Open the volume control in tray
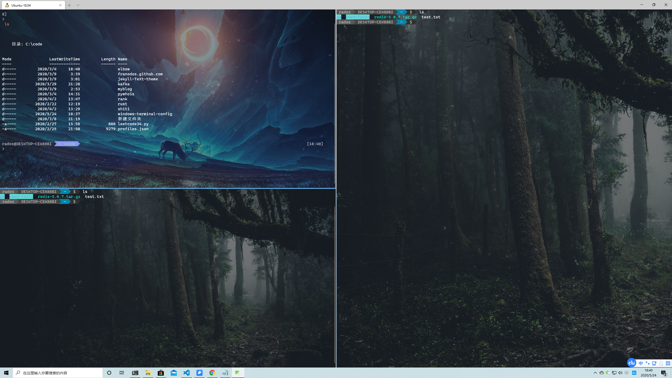672x378 pixels. pos(620,373)
